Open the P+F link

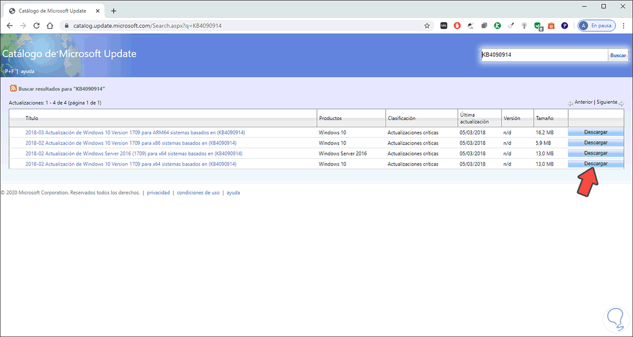pyautogui.click(x=9, y=71)
